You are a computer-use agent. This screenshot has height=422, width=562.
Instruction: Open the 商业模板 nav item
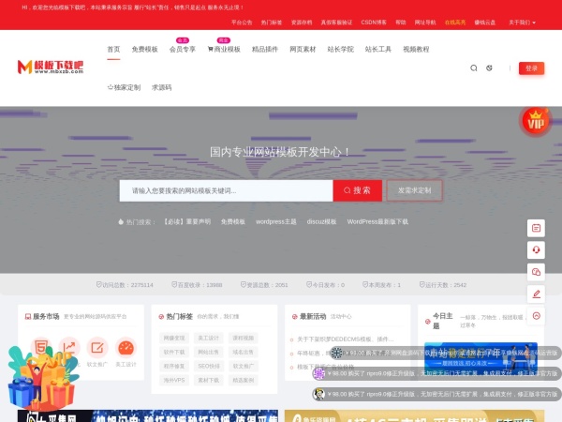pyautogui.click(x=224, y=49)
